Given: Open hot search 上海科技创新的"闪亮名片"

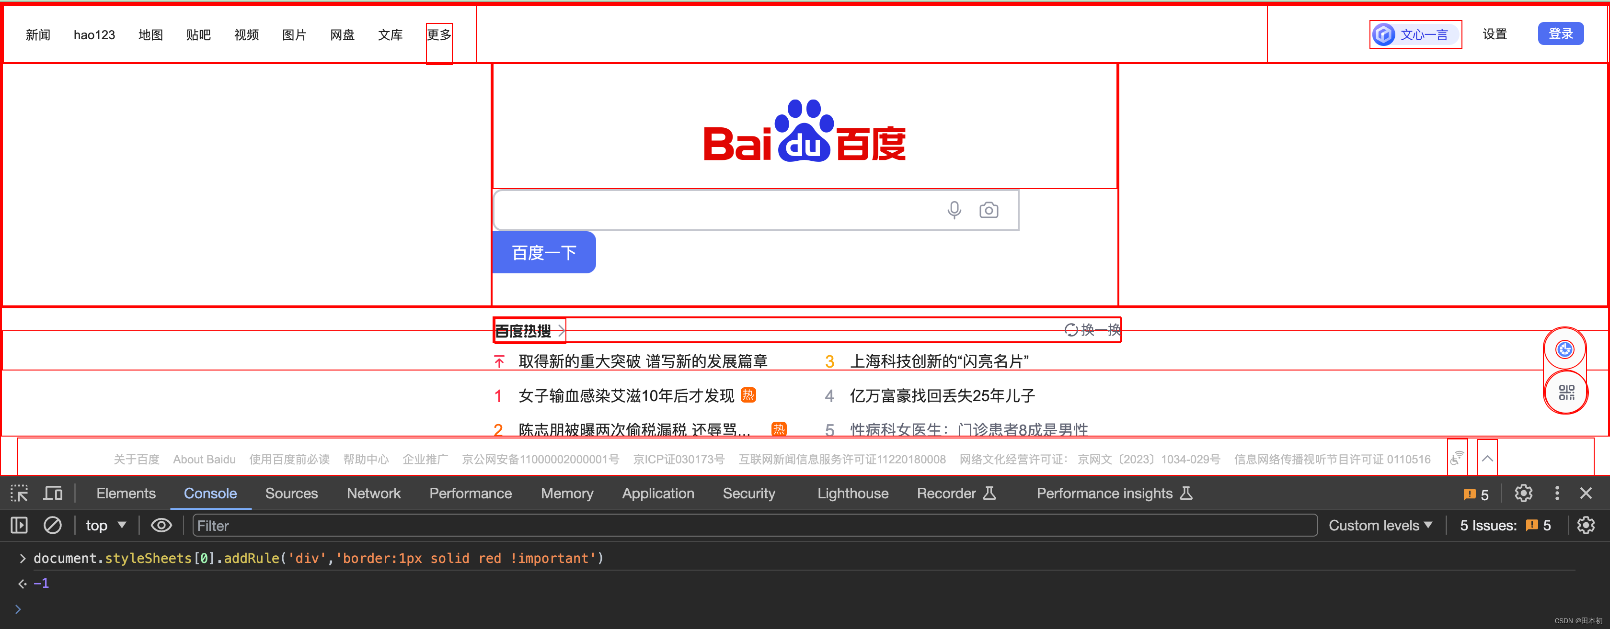Looking at the screenshot, I should 939,361.
